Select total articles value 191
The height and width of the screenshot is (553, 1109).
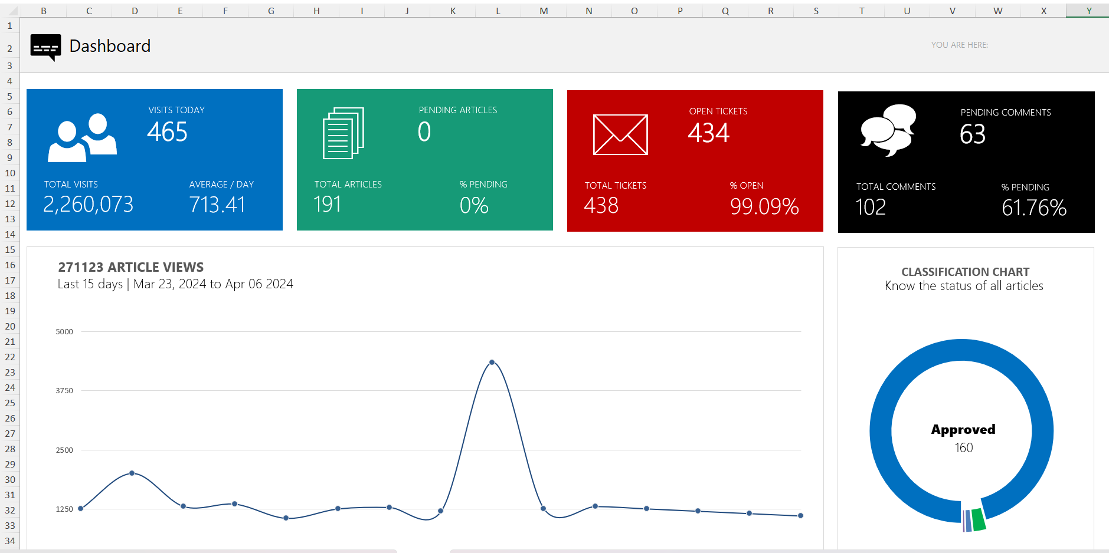[328, 204]
